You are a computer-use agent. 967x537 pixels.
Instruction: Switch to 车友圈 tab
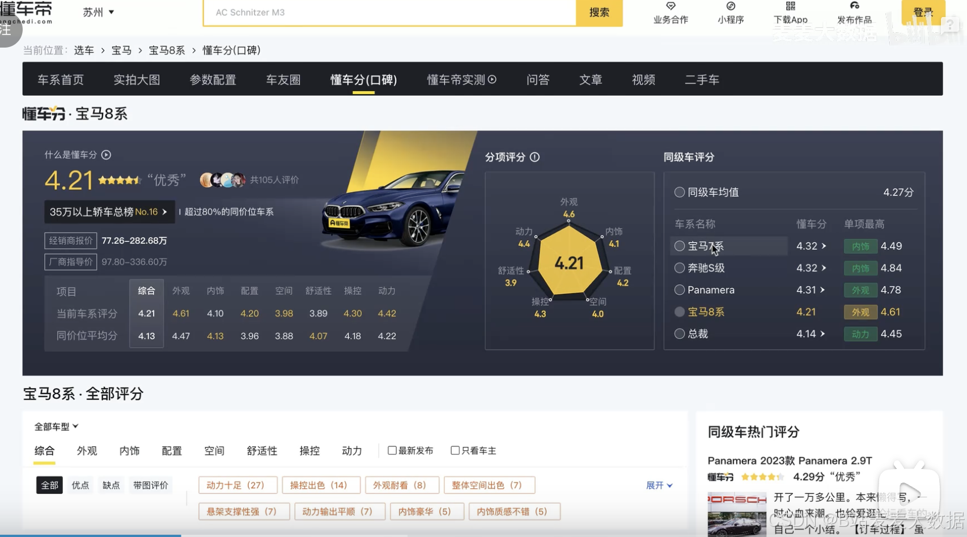coord(283,80)
